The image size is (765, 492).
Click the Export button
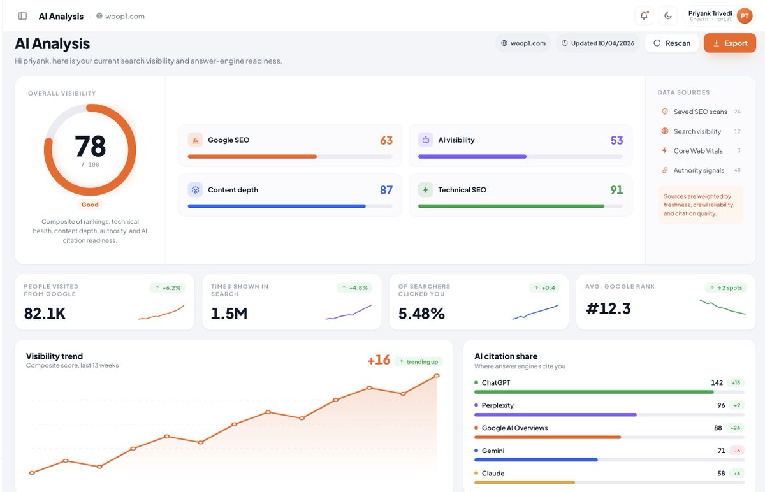coord(730,43)
